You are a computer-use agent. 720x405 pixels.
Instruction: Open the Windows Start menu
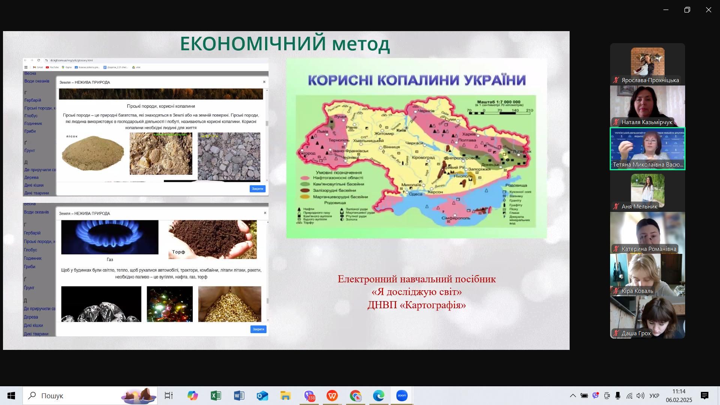pos(11,396)
